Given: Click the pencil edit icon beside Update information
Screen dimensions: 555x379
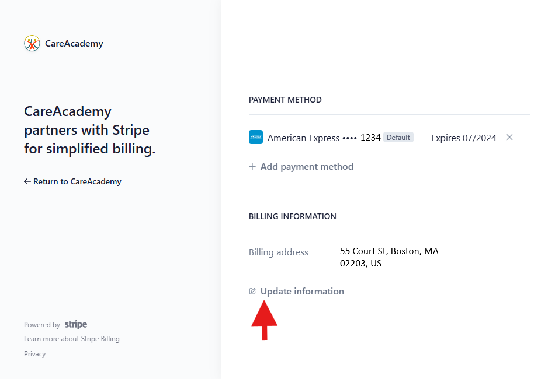Looking at the screenshot, I should [x=252, y=292].
